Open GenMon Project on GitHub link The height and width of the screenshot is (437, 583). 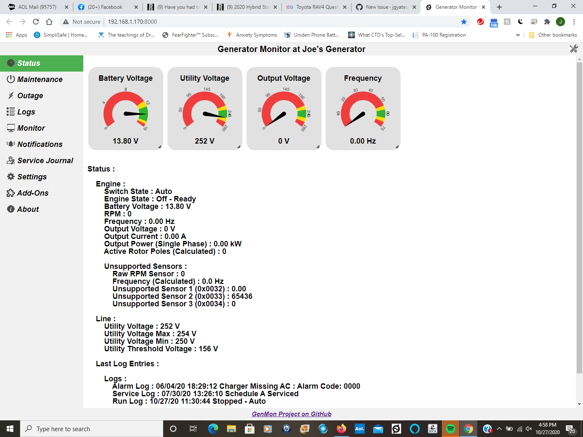pos(291,414)
